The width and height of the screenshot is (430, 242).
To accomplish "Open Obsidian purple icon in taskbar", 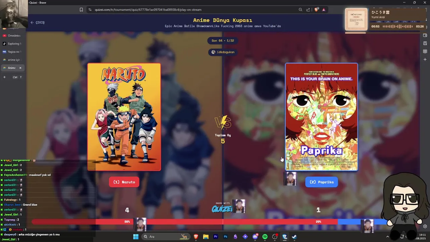I will pyautogui.click(x=235, y=237).
